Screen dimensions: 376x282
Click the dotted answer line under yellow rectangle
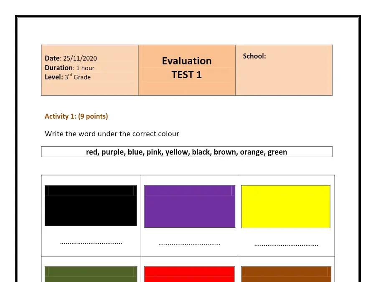pos(286,245)
